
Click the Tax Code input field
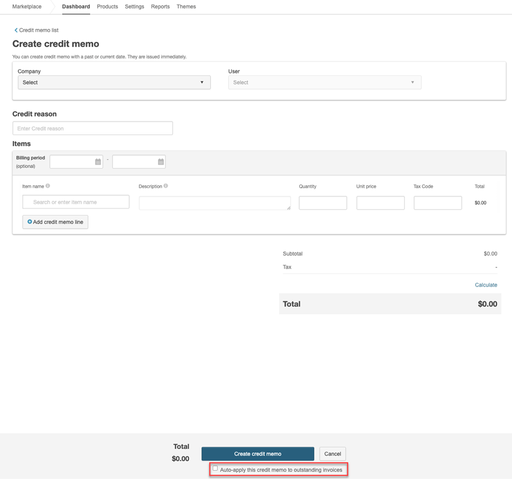coord(438,203)
